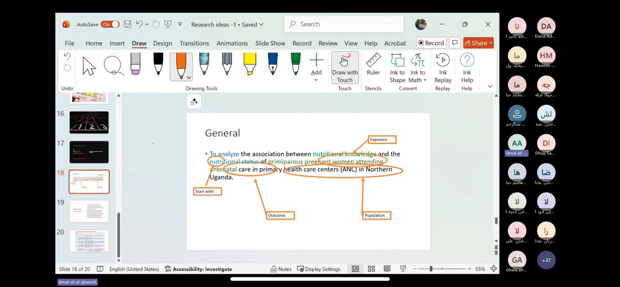Viewport: 620px width, 287px height.
Task: Click the spell check book icon
Action: (100, 269)
